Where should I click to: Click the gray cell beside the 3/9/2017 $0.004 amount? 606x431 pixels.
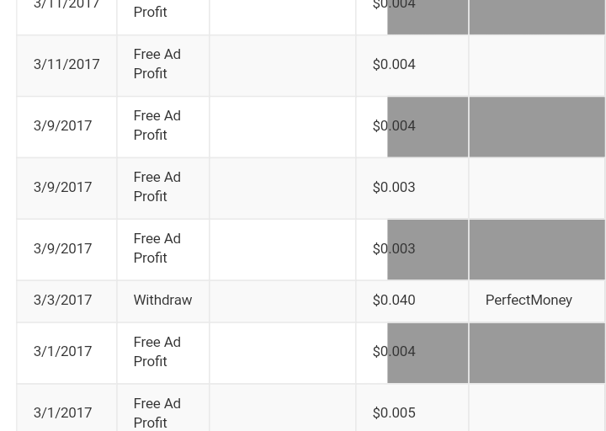coord(536,127)
